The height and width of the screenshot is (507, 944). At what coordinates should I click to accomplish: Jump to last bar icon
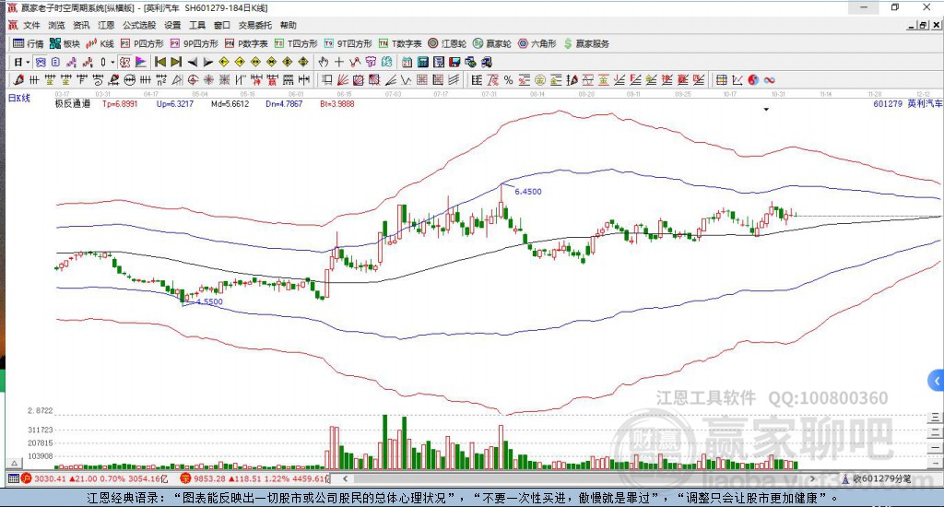pos(176,62)
